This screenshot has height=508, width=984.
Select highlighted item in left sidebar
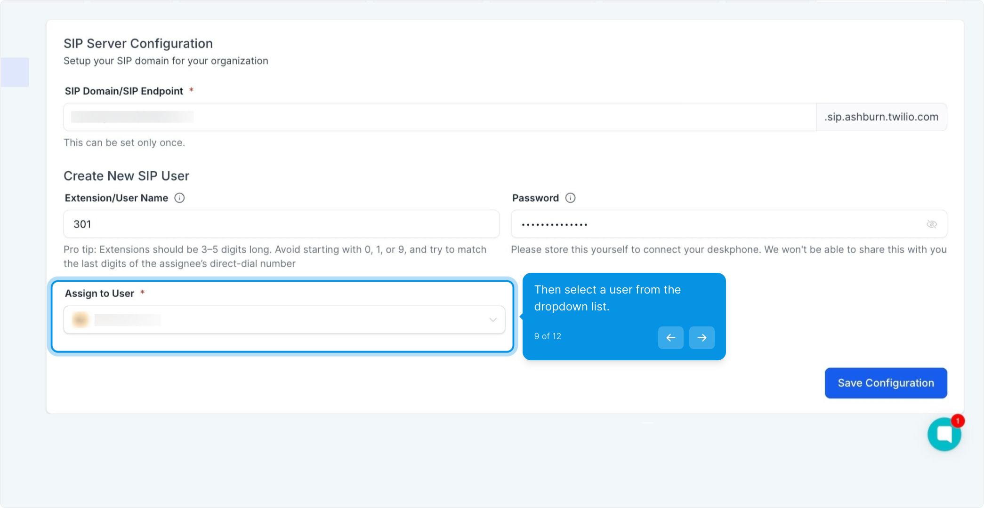15,72
